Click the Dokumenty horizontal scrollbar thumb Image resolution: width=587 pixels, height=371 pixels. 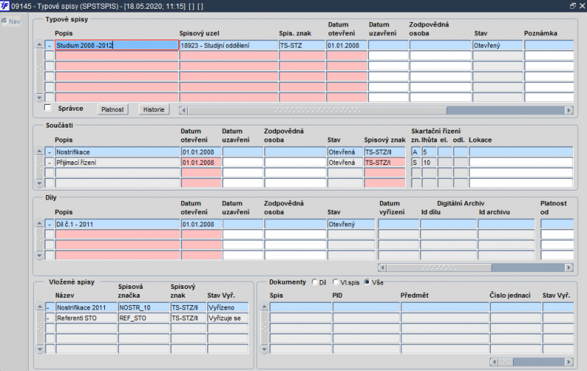pos(506,362)
